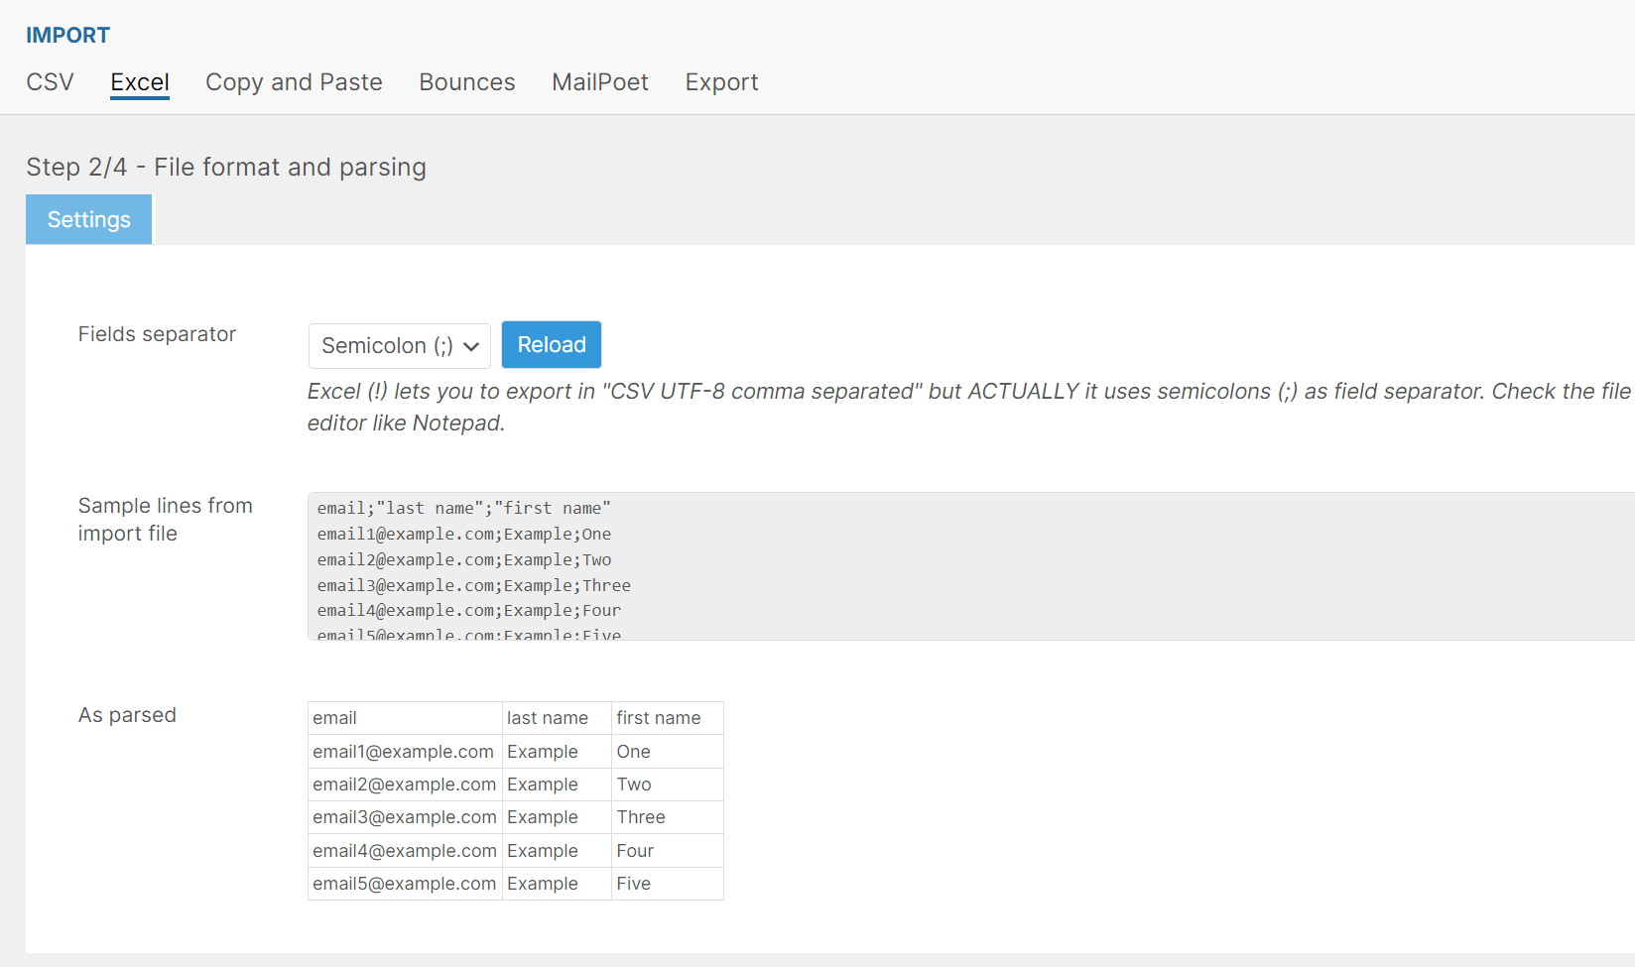Screen dimensions: 1635x967
Task: Switch to the CSV tab
Action: pos(50,82)
